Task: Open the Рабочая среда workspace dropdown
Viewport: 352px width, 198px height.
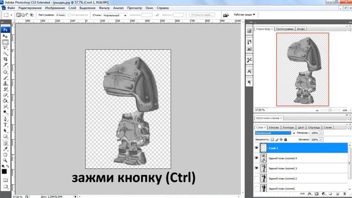Action: coord(244,15)
